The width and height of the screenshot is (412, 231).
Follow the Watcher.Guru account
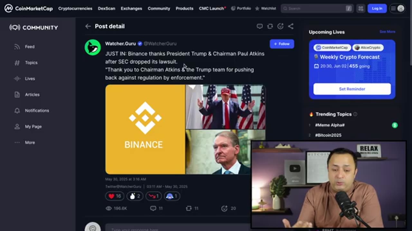tap(282, 44)
